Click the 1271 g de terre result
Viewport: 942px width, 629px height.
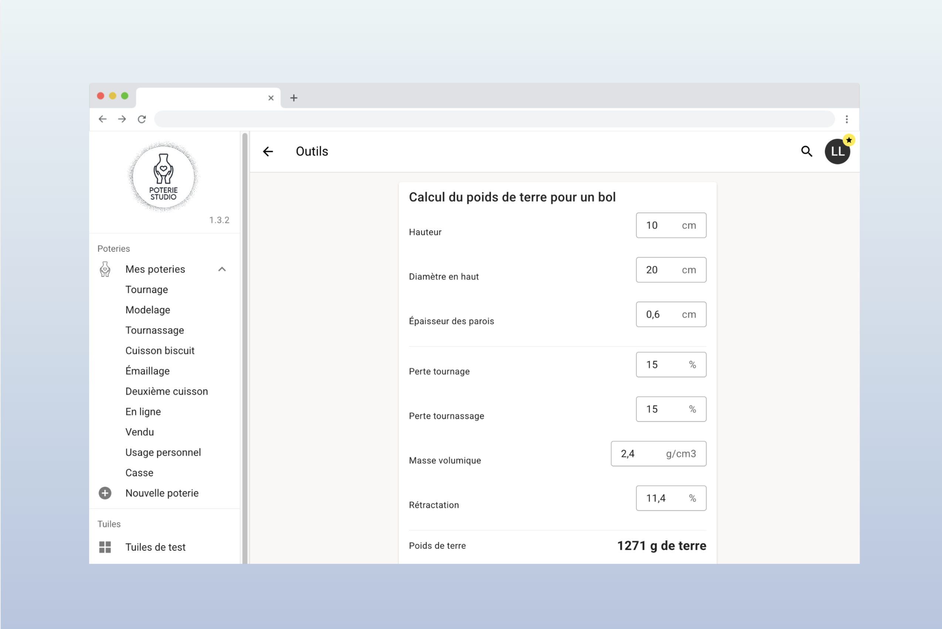(661, 545)
